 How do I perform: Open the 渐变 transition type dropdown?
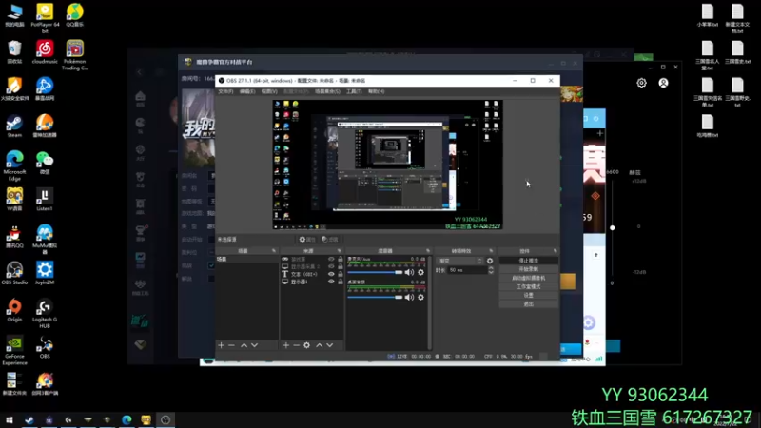tap(460, 261)
